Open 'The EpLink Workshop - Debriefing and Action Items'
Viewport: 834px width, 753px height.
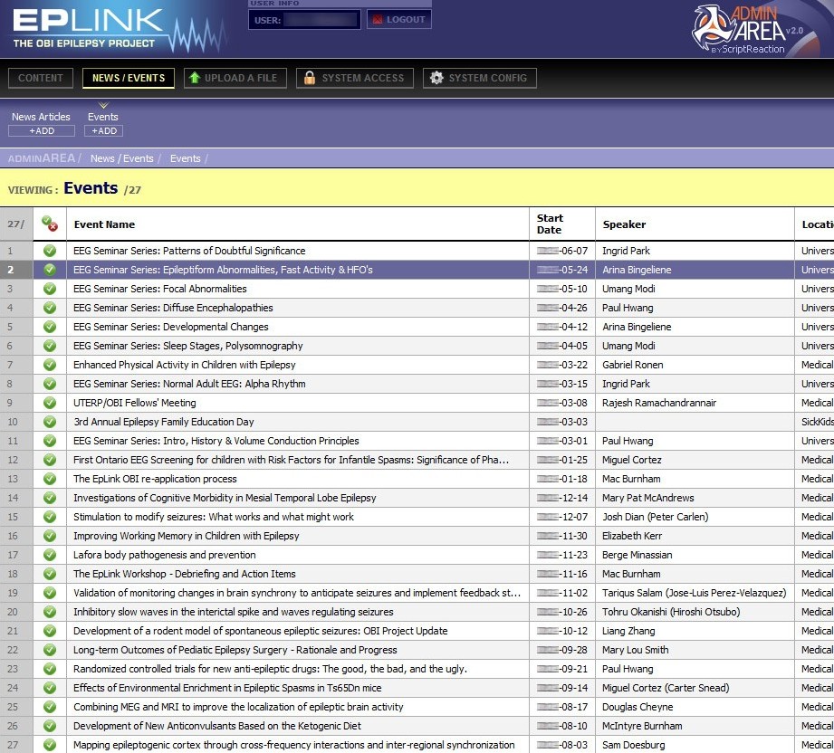click(185, 574)
